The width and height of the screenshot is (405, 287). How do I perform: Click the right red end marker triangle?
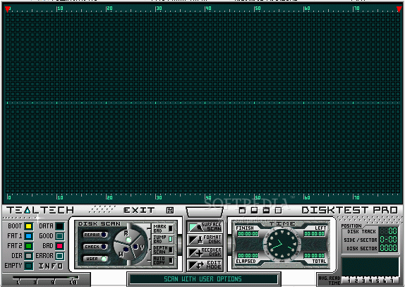pos(399,10)
